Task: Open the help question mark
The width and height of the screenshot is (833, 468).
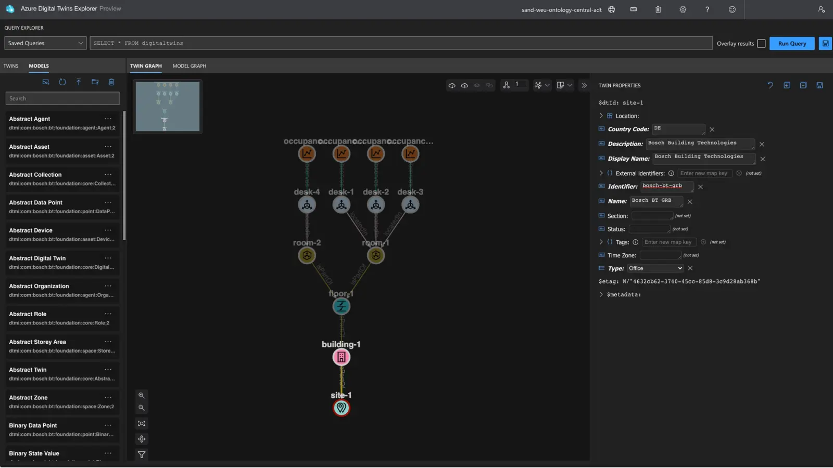Action: coord(707,9)
